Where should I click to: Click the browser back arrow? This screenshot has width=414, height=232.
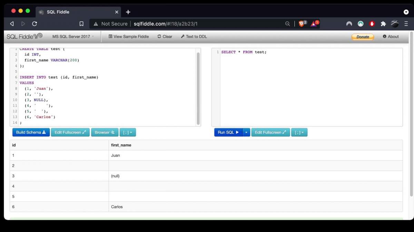(12, 24)
